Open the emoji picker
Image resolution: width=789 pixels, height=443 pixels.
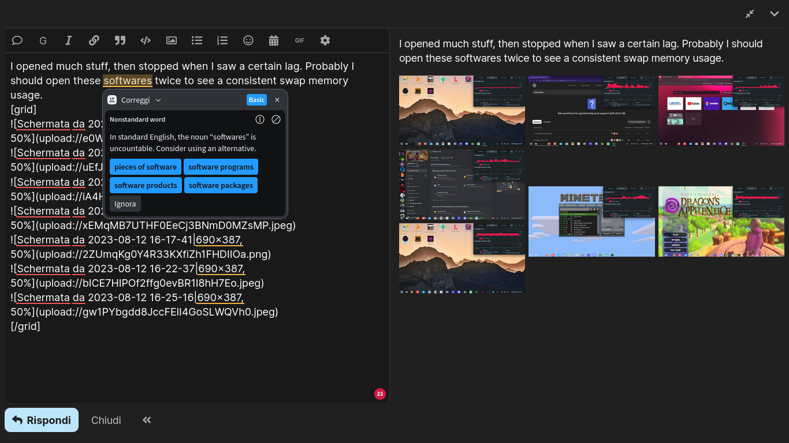coord(248,40)
